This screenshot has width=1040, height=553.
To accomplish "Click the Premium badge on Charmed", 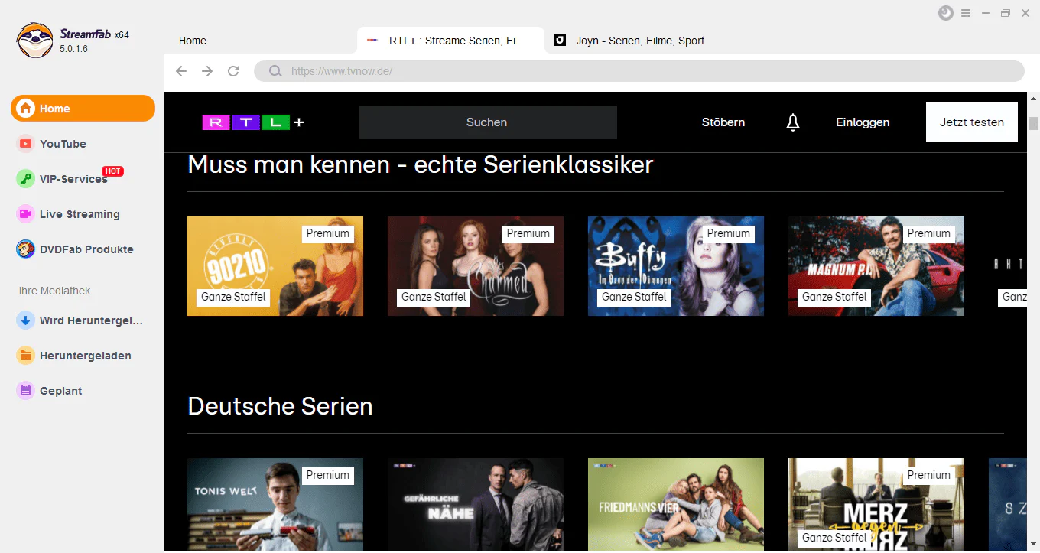I will pyautogui.click(x=528, y=233).
